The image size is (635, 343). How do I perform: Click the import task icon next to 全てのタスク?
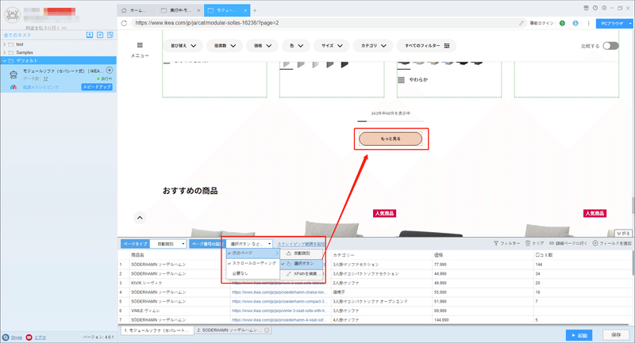(x=90, y=35)
